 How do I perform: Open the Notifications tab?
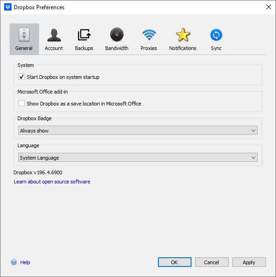tap(183, 39)
